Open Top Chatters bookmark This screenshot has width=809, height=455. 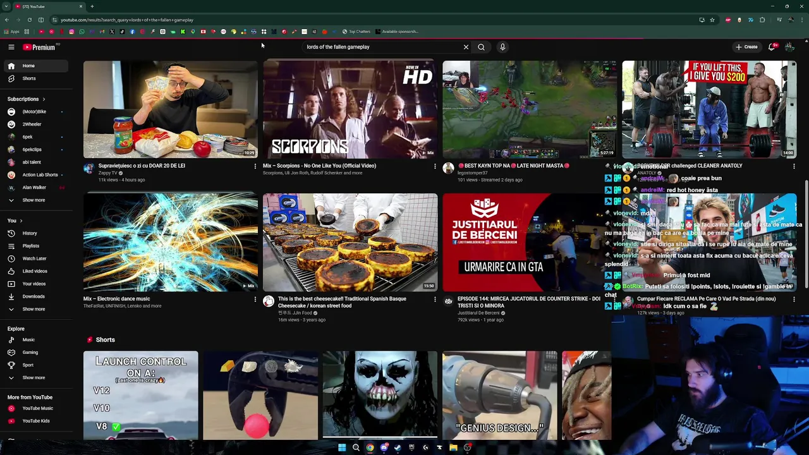(356, 32)
